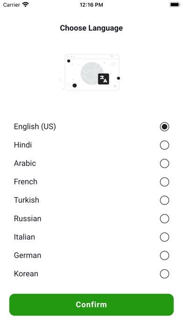The width and height of the screenshot is (183, 325).
Task: Select the French radio button
Action: (x=164, y=182)
